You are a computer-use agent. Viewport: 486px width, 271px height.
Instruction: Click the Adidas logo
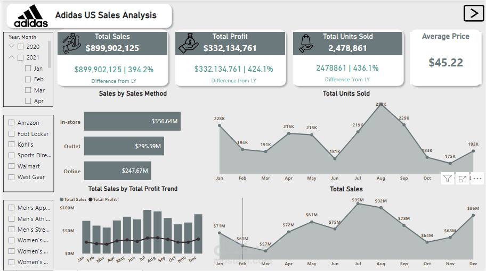tap(31, 16)
